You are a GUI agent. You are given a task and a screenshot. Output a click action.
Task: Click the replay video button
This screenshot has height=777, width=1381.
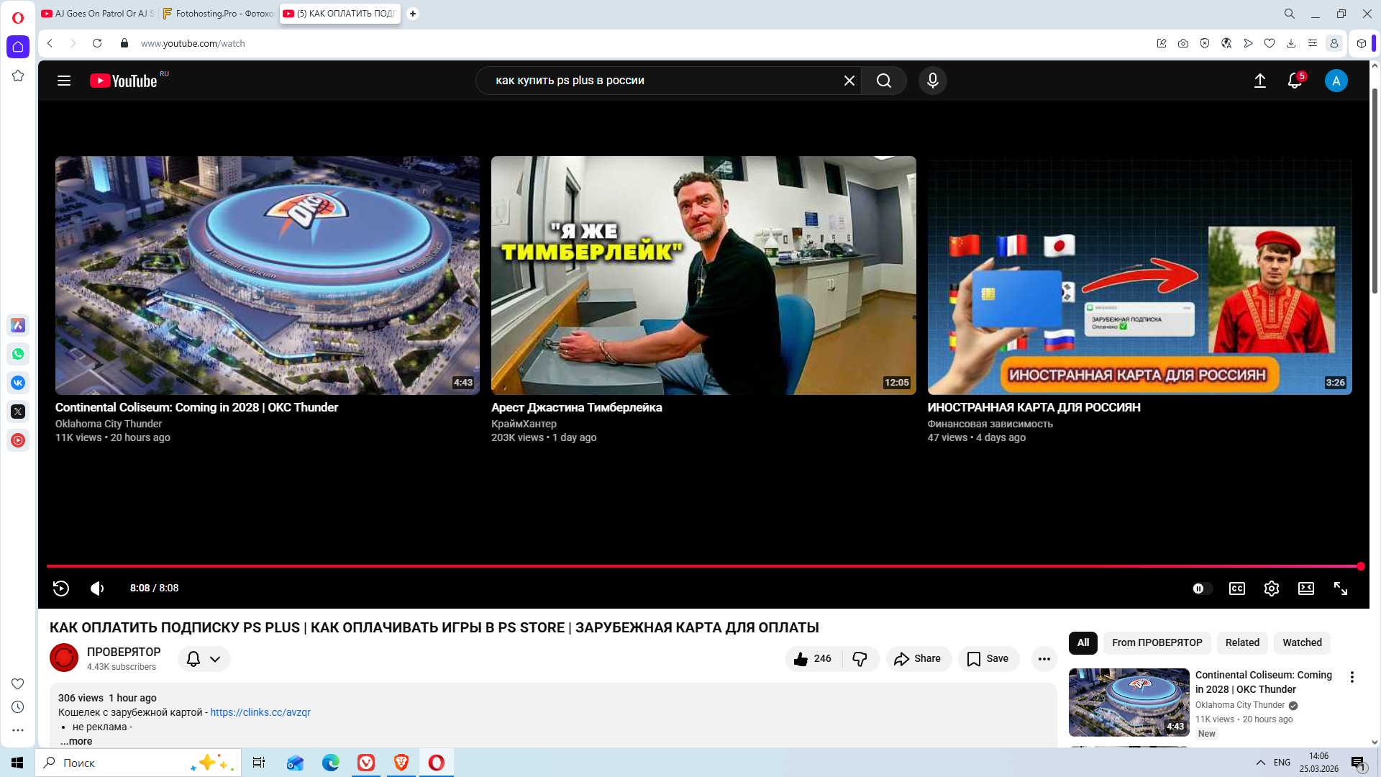pyautogui.click(x=61, y=589)
